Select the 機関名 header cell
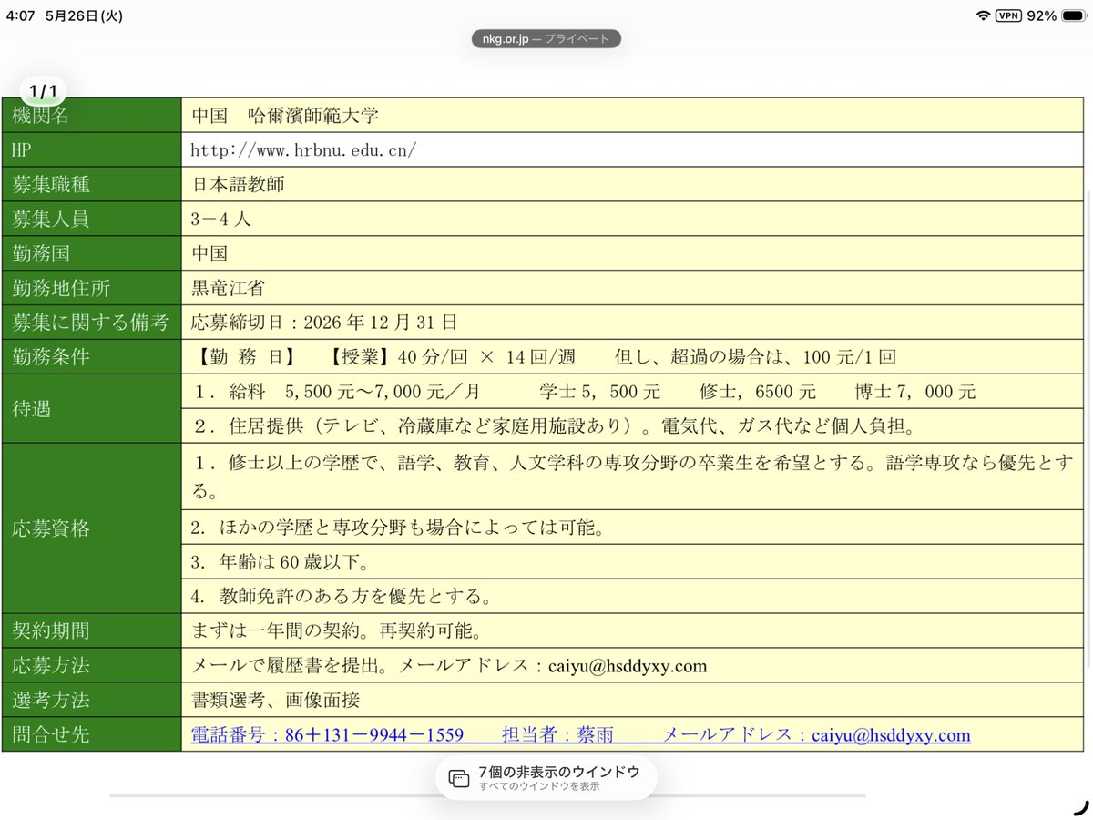1093x820 pixels. [x=91, y=116]
